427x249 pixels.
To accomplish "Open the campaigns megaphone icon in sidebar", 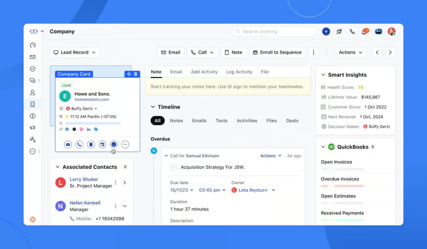I will tap(33, 128).
